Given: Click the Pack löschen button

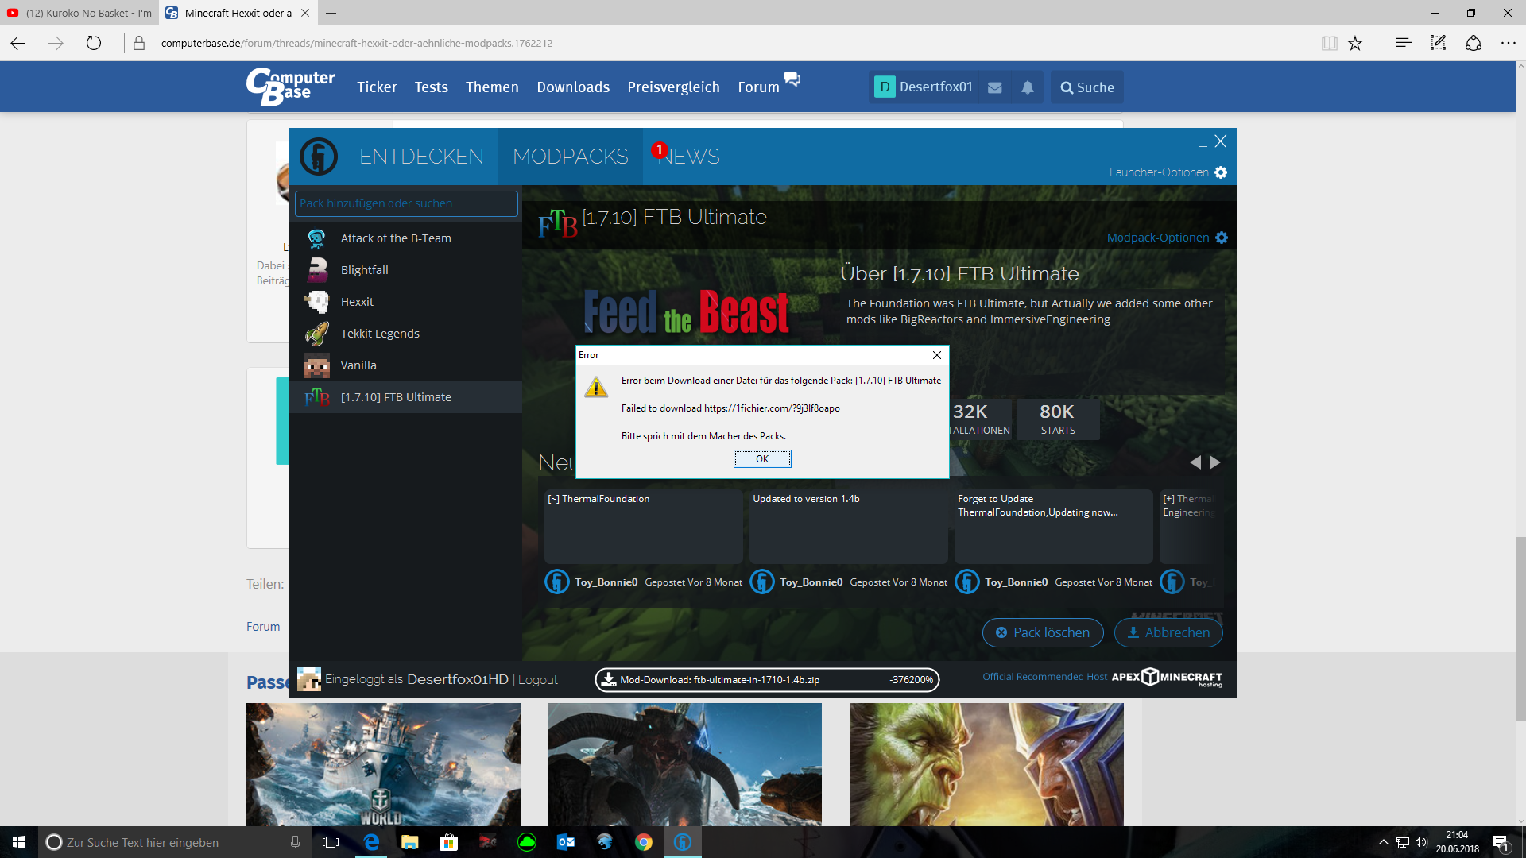Looking at the screenshot, I should tap(1043, 632).
